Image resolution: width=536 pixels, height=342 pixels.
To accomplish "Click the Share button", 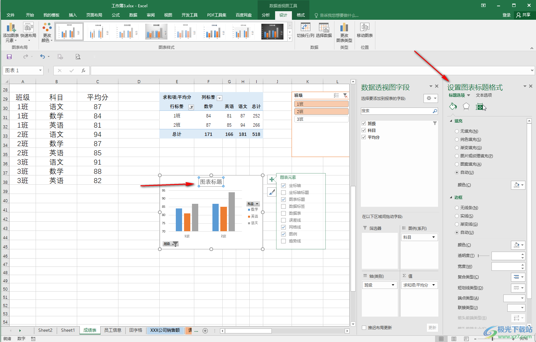I will tap(524, 15).
